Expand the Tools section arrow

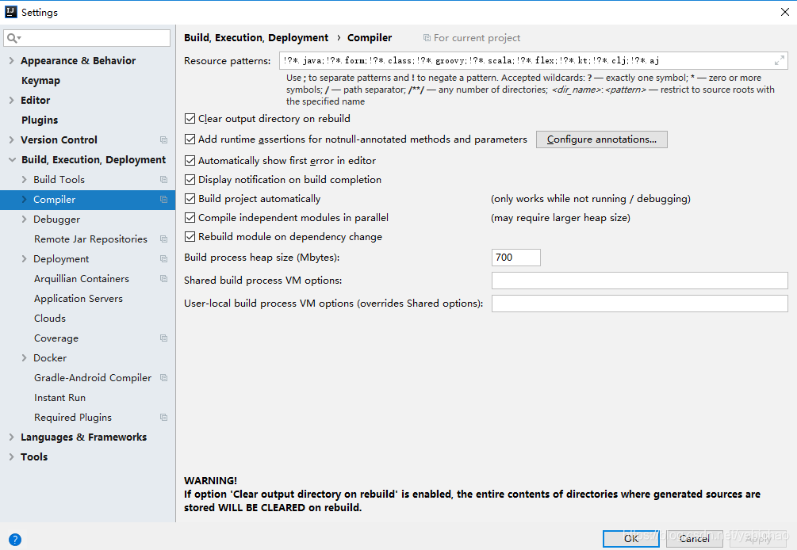tap(11, 456)
